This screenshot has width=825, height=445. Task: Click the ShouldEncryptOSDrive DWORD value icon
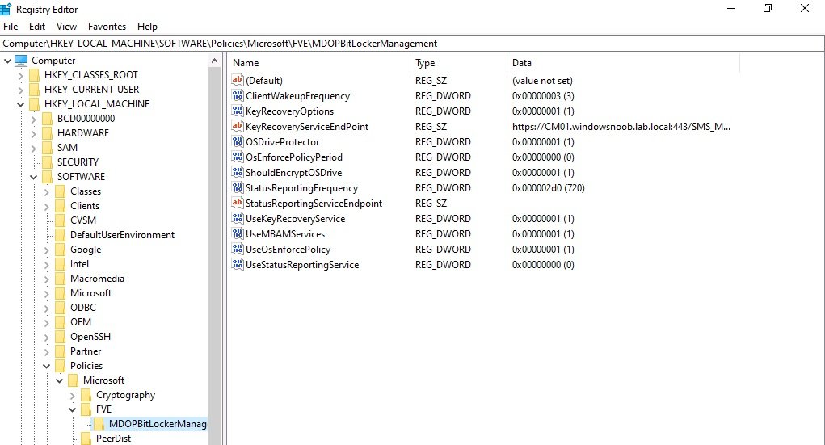[x=238, y=173]
